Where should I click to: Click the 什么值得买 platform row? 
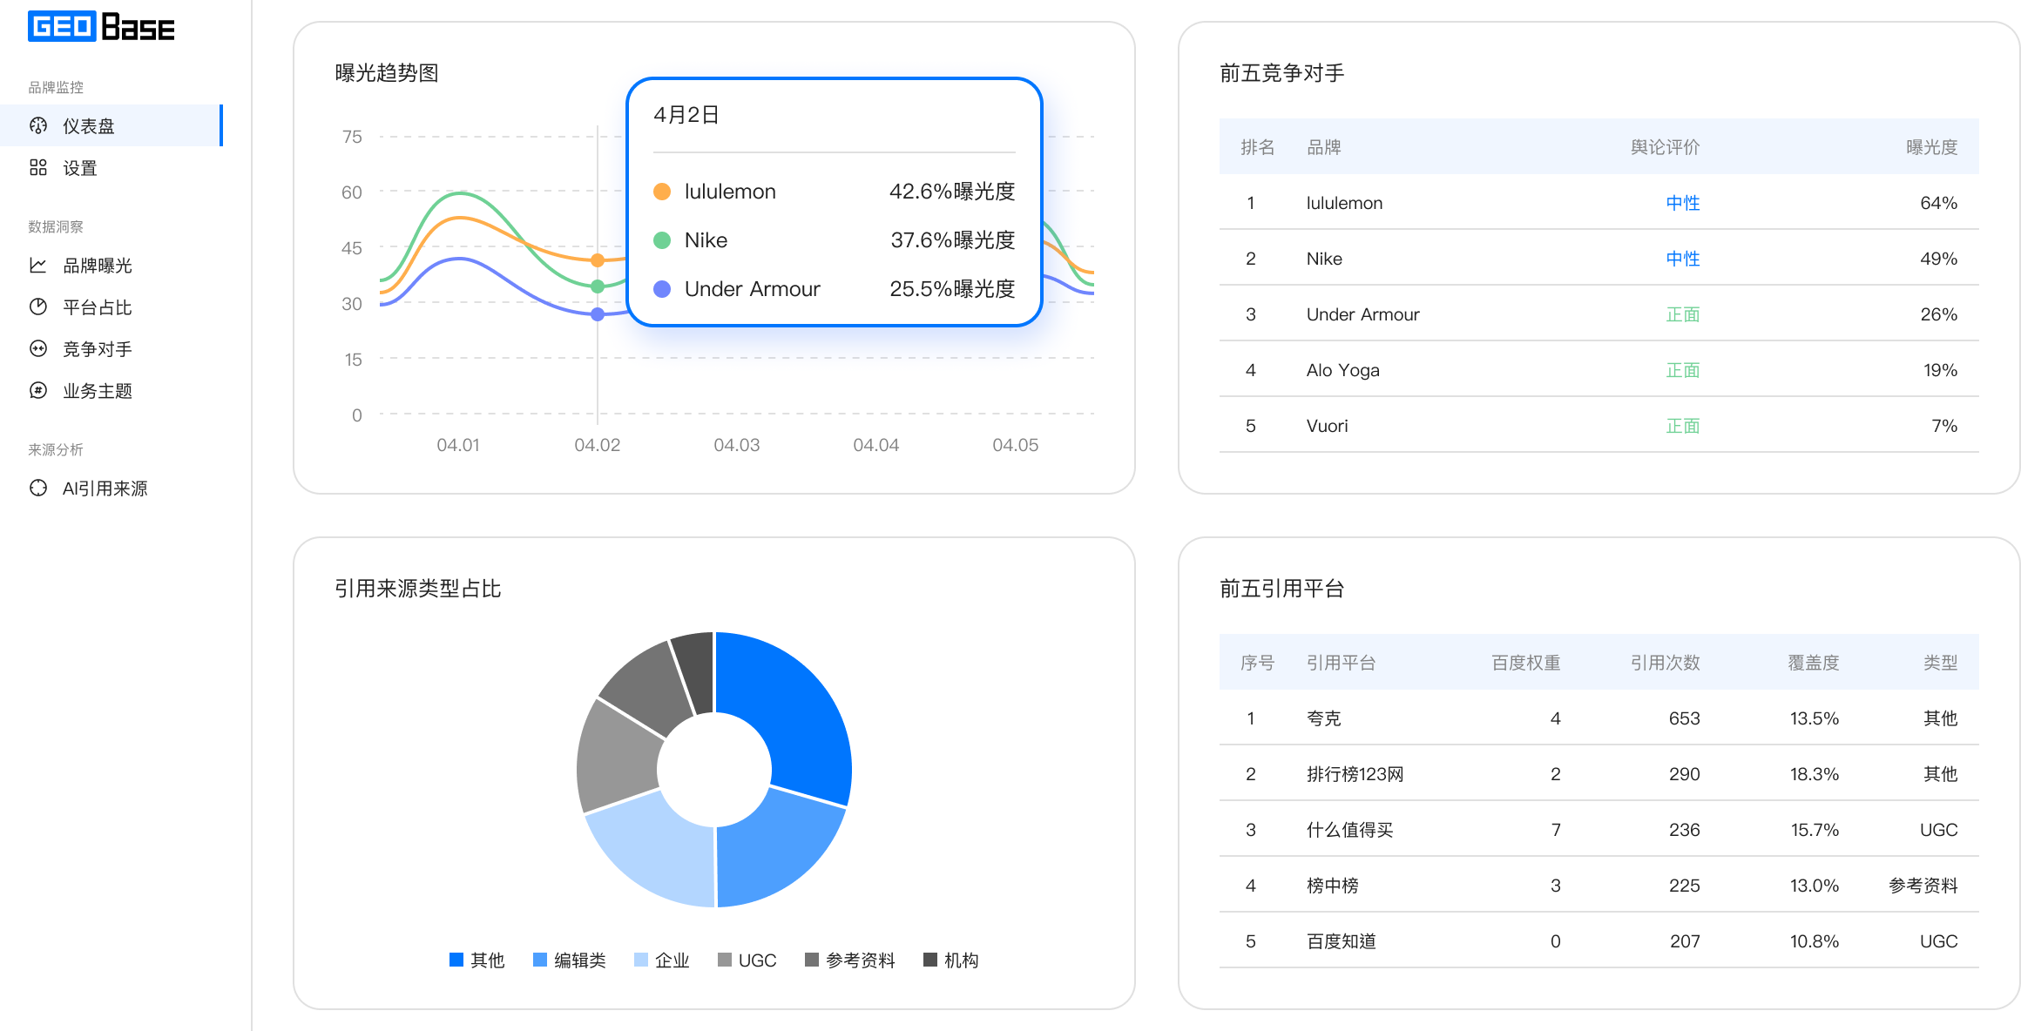(x=1599, y=829)
